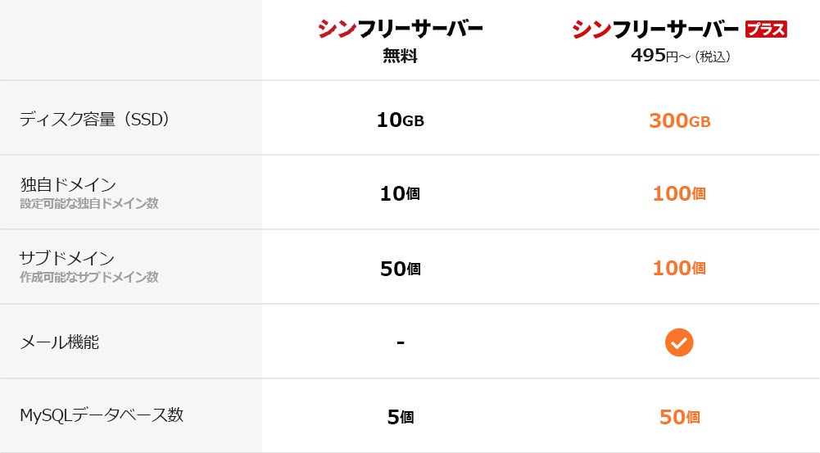Select the シンフリーサーバー free plan heading
Viewport: 820px width, 453px height.
pos(400,29)
